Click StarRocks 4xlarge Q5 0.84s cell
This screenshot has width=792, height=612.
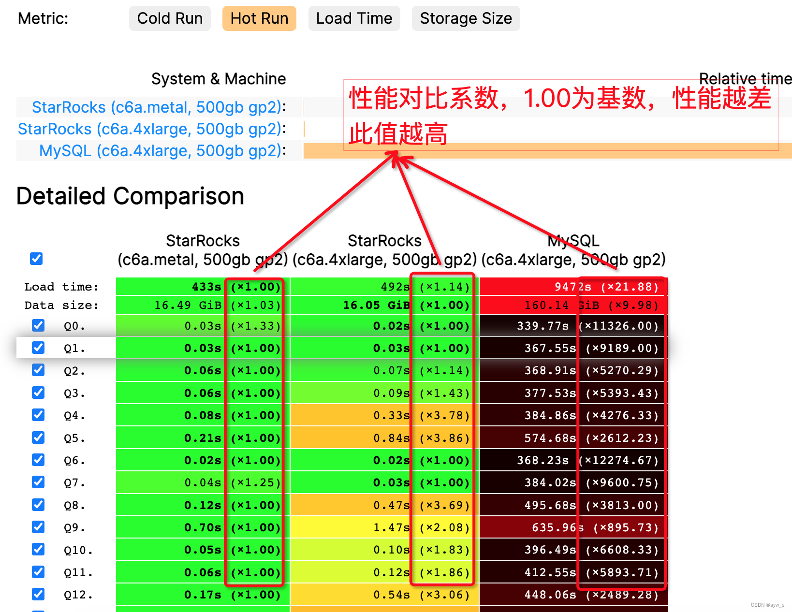[384, 438]
